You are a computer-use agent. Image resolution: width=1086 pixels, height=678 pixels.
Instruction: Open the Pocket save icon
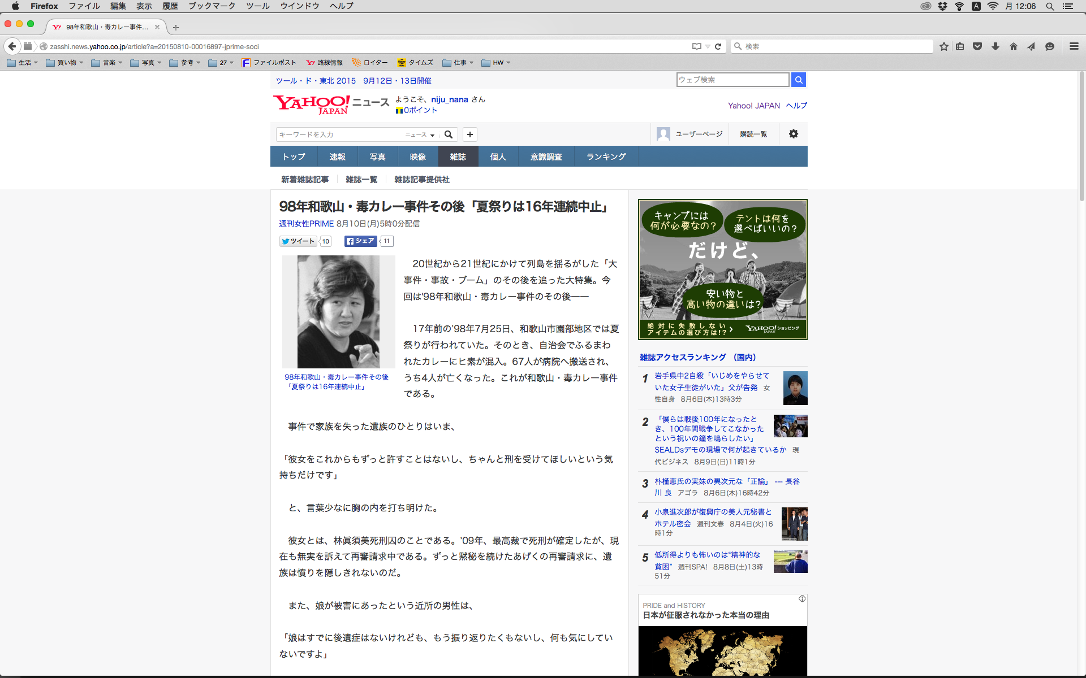click(977, 47)
